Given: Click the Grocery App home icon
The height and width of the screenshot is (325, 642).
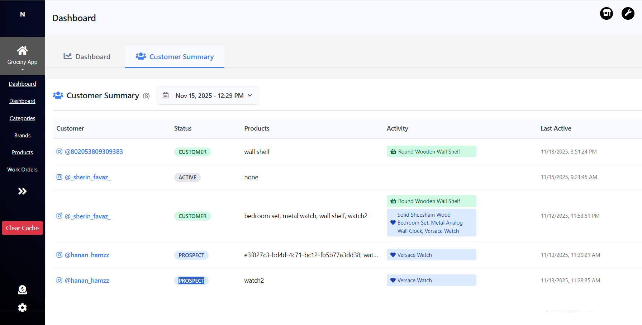Looking at the screenshot, I should coord(22,51).
